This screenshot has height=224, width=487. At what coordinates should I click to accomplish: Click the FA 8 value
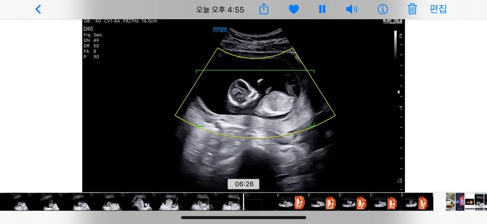pos(90,51)
